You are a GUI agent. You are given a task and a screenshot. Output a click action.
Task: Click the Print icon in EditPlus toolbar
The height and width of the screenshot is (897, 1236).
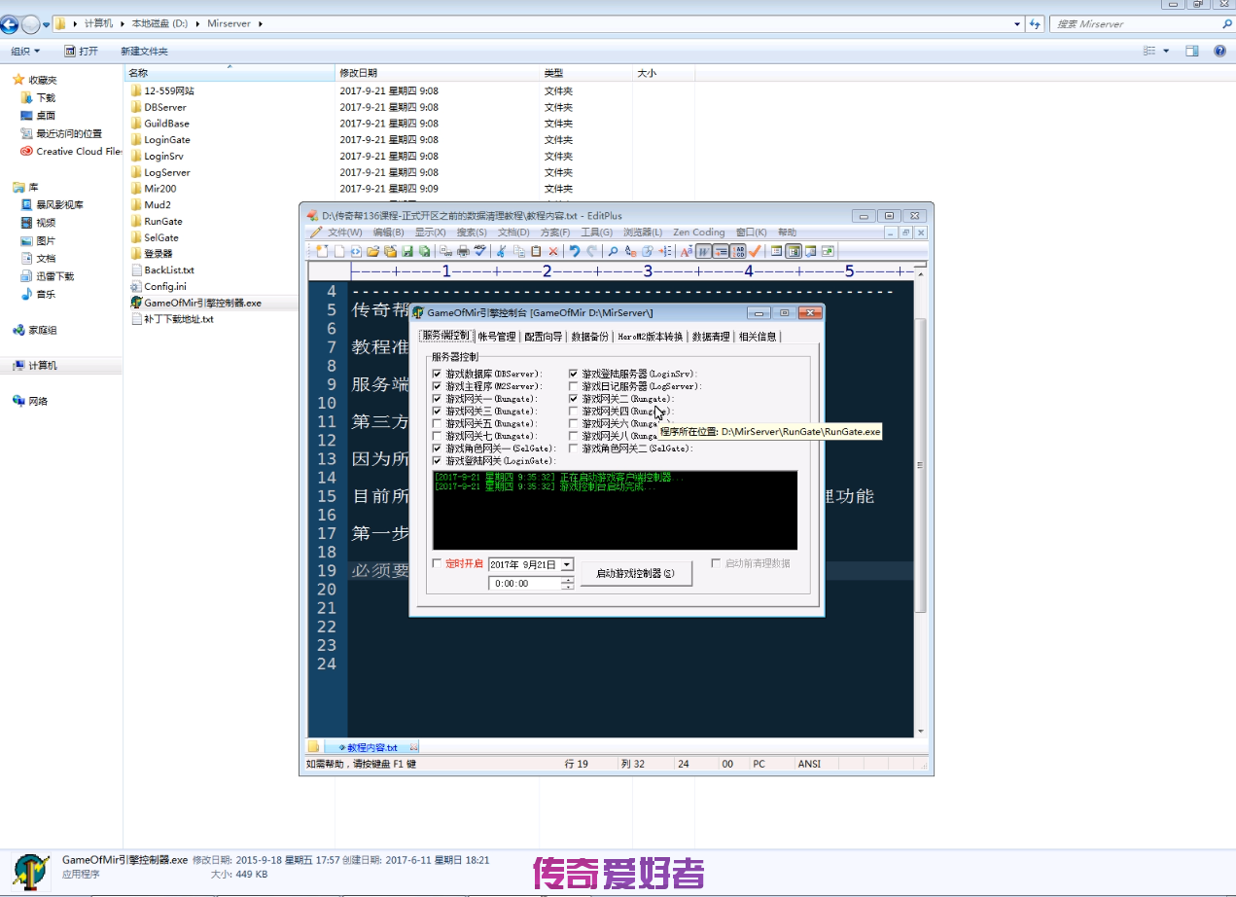point(463,251)
